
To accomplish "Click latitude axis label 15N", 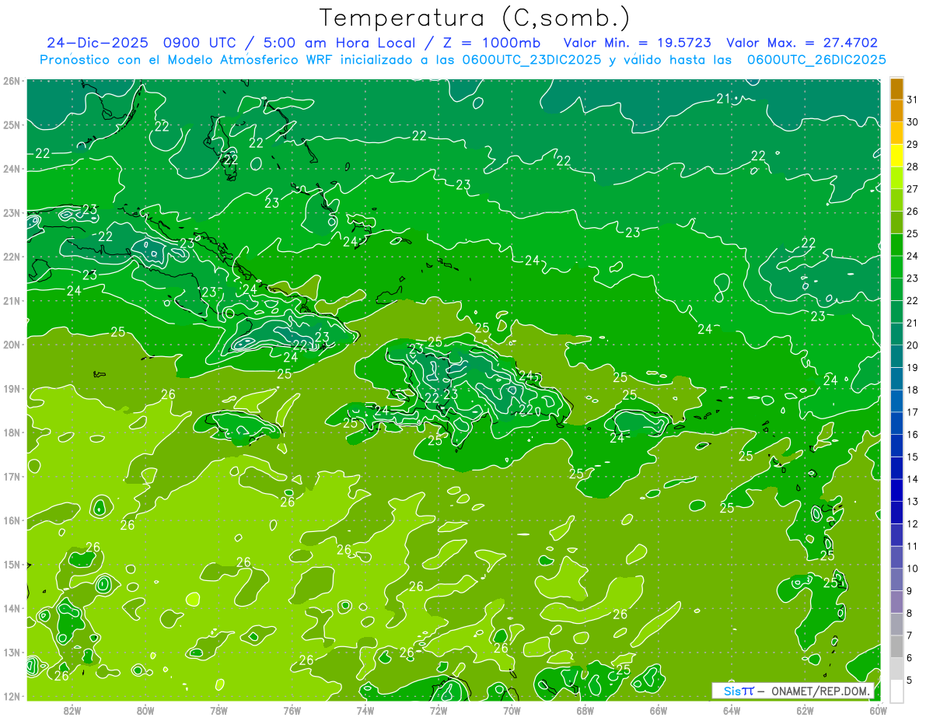I will point(12,564).
